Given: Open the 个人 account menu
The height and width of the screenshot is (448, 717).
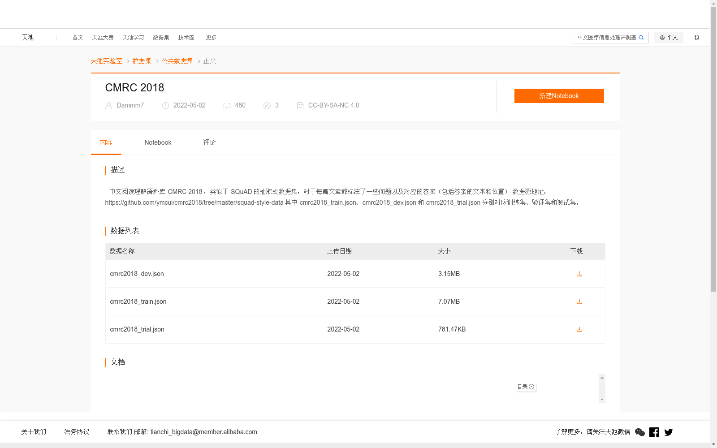Looking at the screenshot, I should click(669, 38).
